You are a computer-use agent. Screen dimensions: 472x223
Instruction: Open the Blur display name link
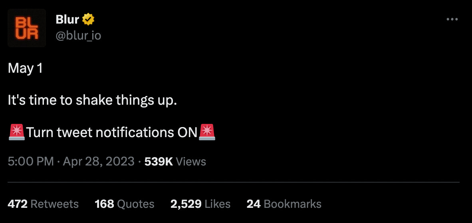pyautogui.click(x=67, y=20)
